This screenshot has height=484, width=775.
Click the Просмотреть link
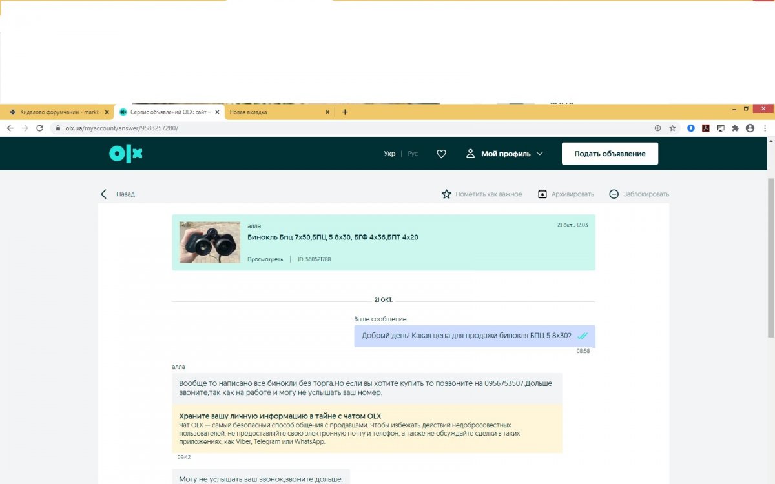click(x=265, y=259)
